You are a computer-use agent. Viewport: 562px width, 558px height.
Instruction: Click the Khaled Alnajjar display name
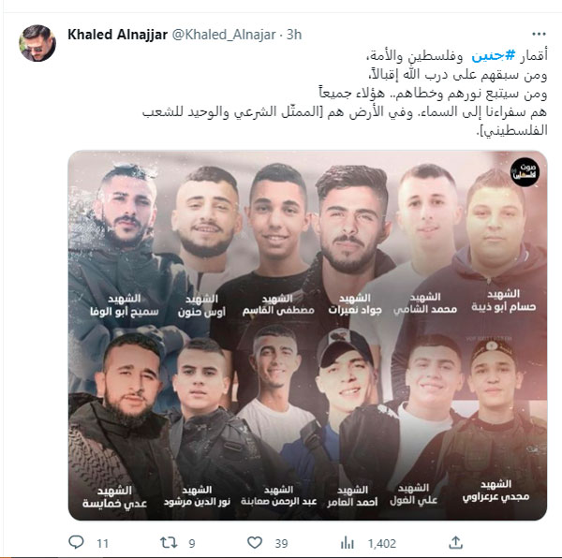[x=118, y=35]
